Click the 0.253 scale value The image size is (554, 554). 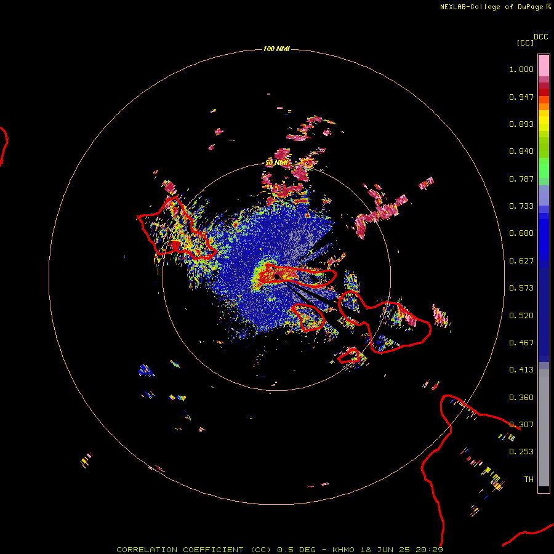click(521, 452)
